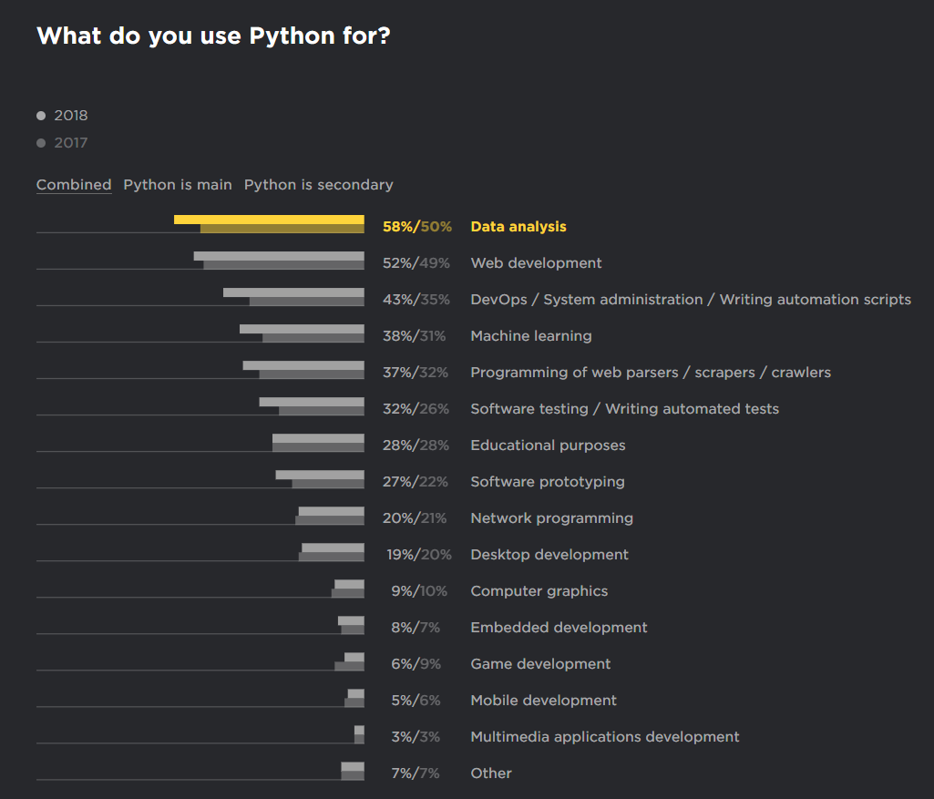Image resolution: width=934 pixels, height=799 pixels.
Task: Switch to the Combined tab
Action: pyautogui.click(x=74, y=185)
